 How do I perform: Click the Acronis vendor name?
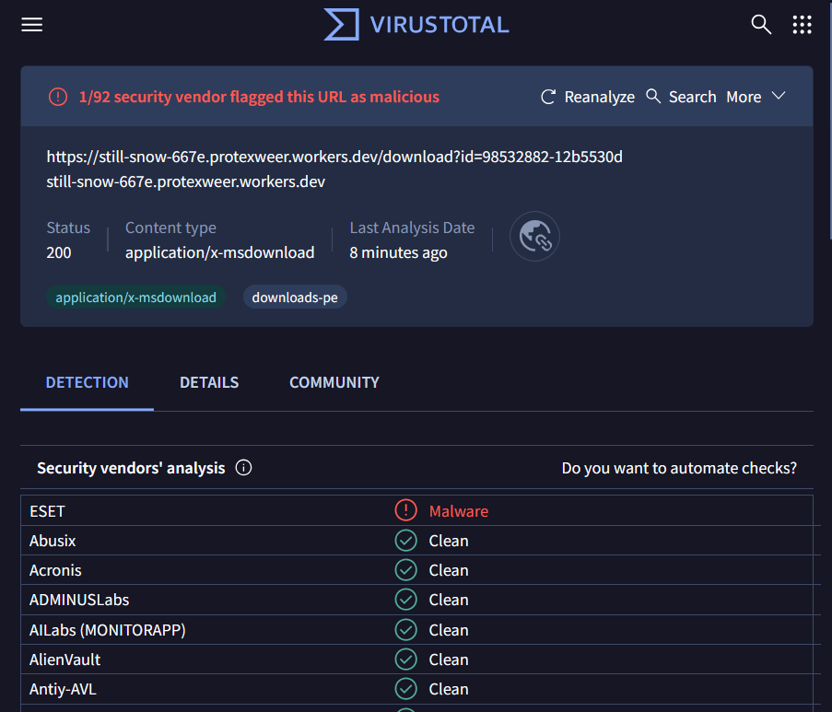point(55,570)
